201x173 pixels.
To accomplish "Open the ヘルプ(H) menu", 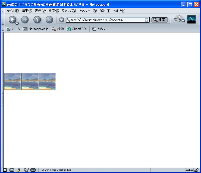I will click(119, 11).
